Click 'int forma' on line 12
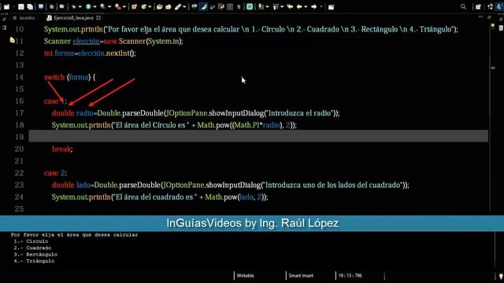The width and height of the screenshot is (504, 283). pos(59,53)
